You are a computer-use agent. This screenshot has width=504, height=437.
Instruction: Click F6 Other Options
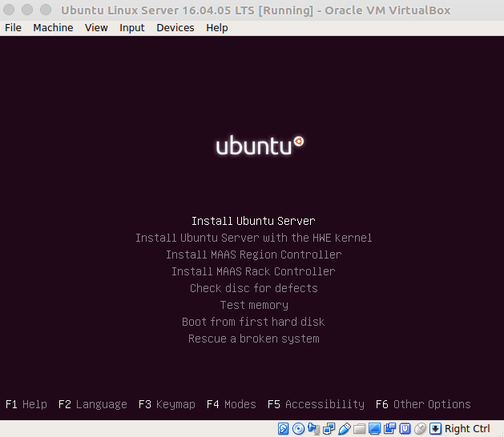pyautogui.click(x=423, y=404)
